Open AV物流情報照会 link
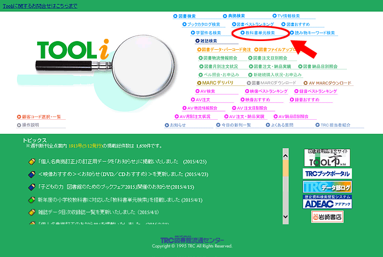 click(200, 108)
